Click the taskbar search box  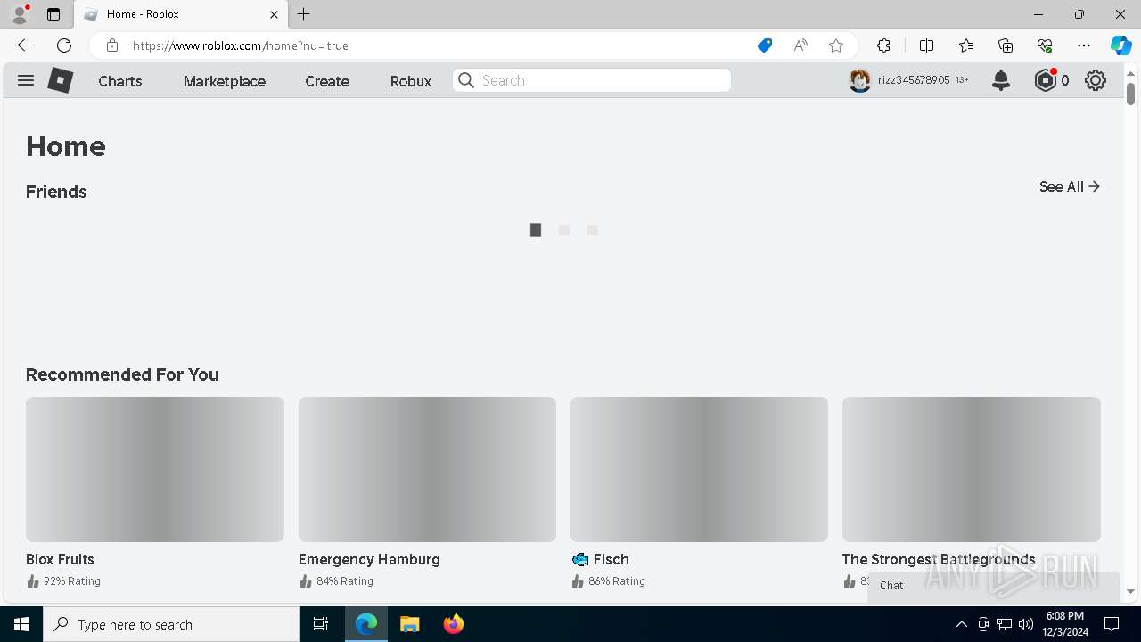click(x=171, y=624)
